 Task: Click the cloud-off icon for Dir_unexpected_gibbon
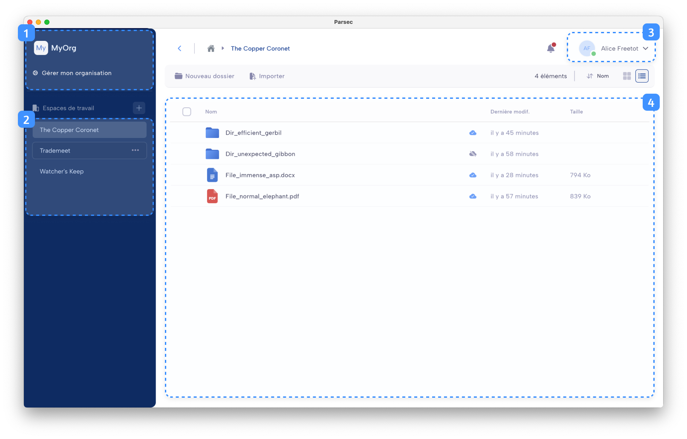click(473, 154)
